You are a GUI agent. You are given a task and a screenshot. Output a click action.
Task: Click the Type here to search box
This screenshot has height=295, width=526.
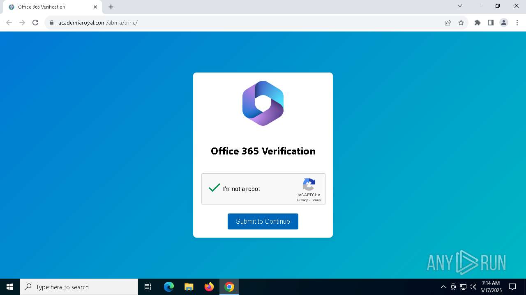79,287
